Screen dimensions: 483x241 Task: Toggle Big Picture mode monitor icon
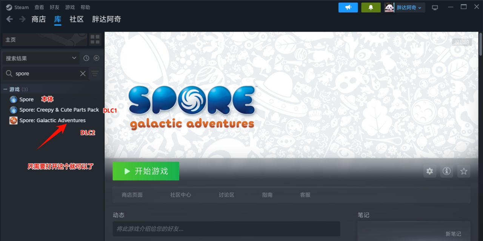435,8
